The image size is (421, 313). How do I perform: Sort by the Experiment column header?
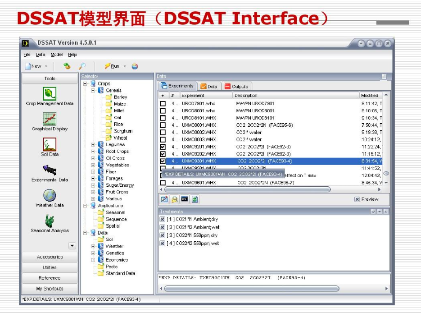(x=206, y=96)
